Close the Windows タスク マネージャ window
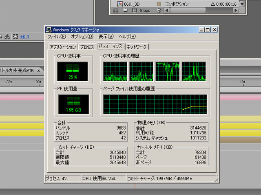Screen dimensions: 261x195 [x=215, y=30]
